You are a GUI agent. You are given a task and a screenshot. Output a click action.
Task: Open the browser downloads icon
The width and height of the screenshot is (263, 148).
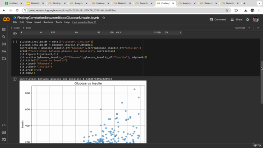pyautogui.click(x=246, y=10)
